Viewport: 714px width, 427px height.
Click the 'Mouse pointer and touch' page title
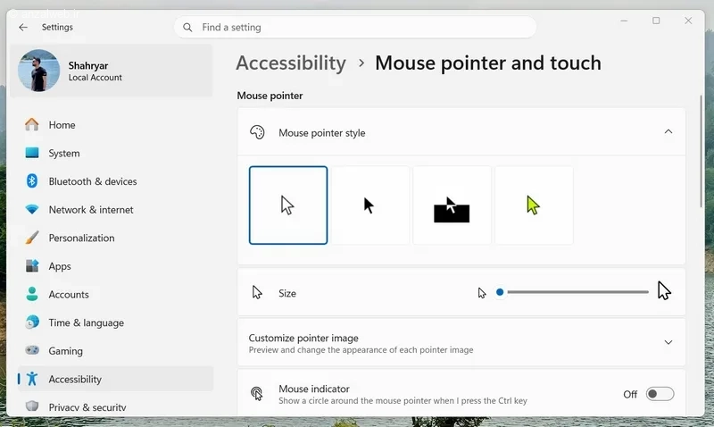pos(488,63)
